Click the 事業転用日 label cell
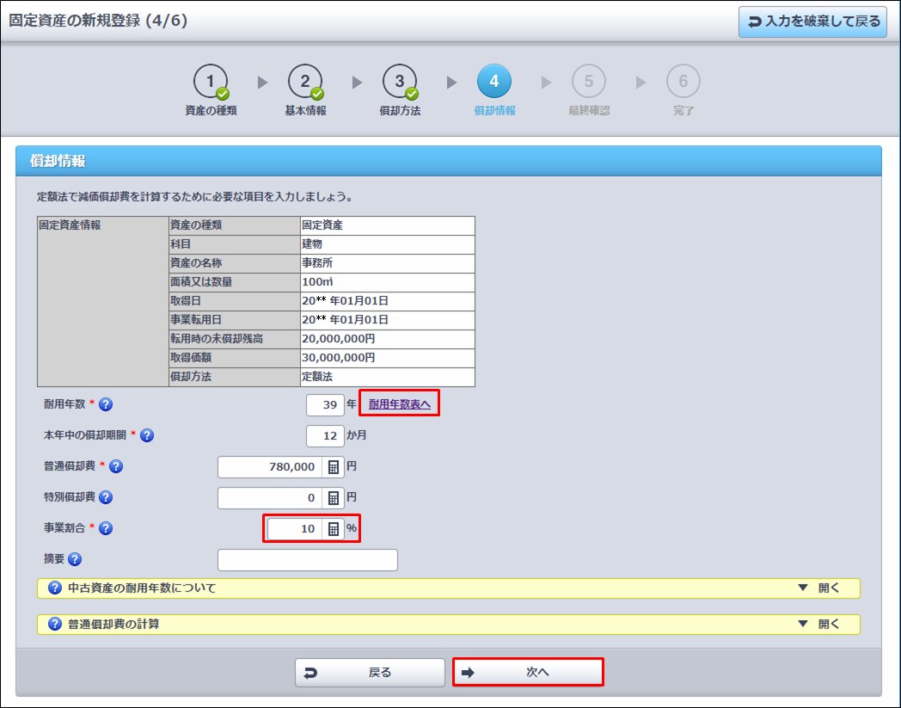The image size is (901, 708). coord(235,320)
